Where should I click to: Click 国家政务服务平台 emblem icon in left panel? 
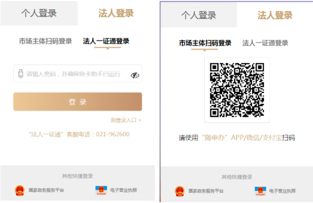coord(20,190)
